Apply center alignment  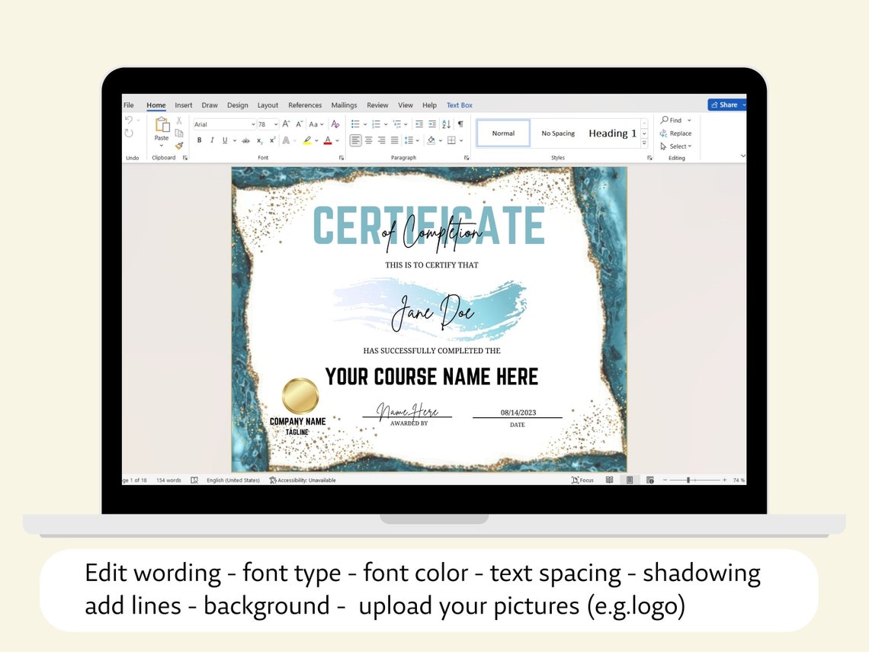point(368,140)
